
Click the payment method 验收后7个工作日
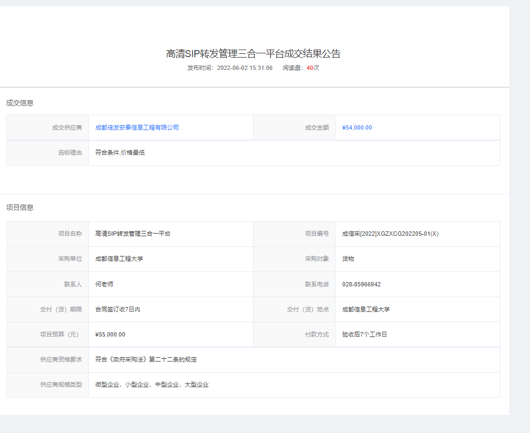(364, 334)
